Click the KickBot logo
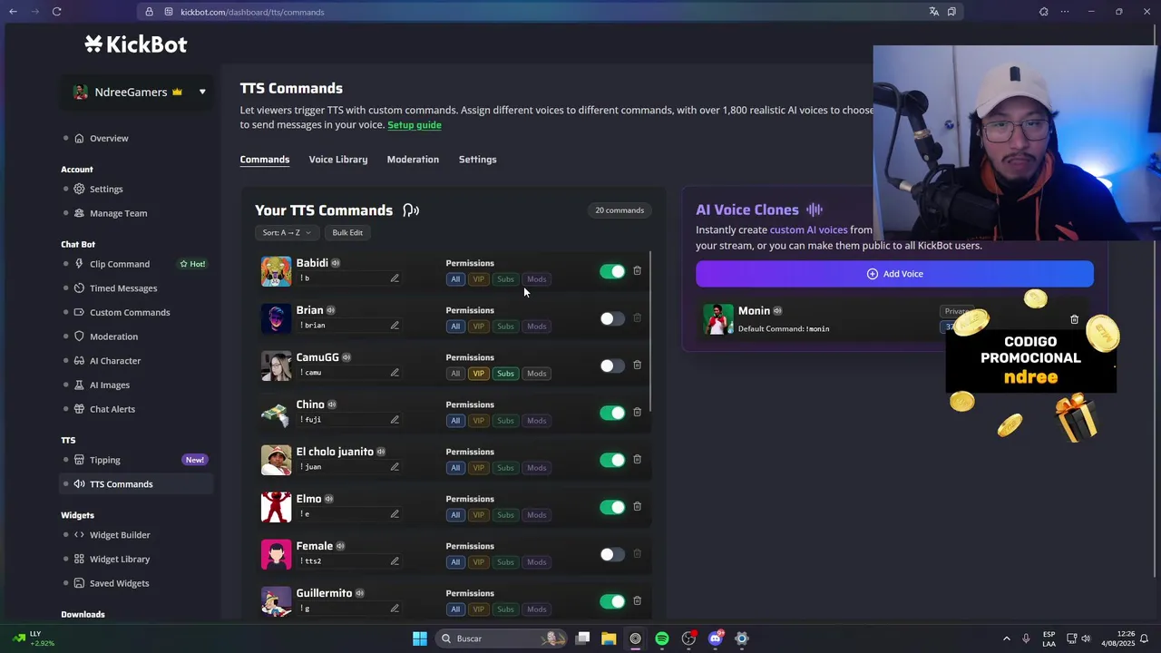Image resolution: width=1161 pixels, height=653 pixels. pyautogui.click(x=136, y=44)
